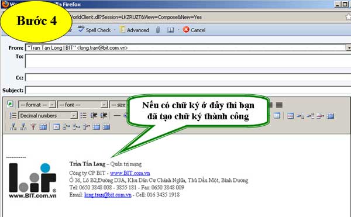
Task: Open the address book icon
Action: pos(170,30)
